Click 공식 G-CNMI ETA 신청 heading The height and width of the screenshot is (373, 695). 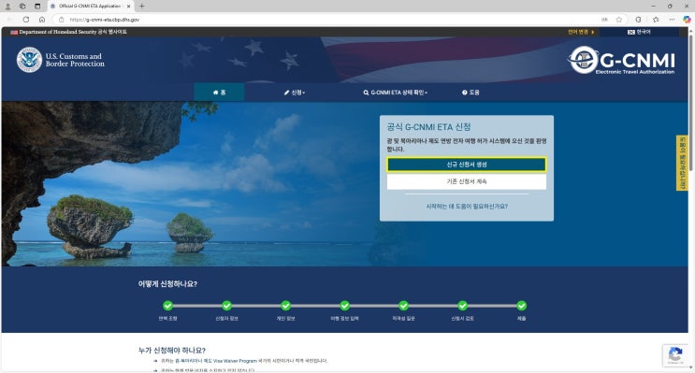(428, 127)
